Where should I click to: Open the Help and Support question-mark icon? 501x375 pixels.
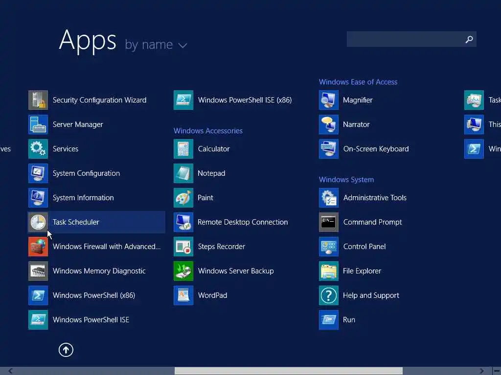[x=329, y=295]
